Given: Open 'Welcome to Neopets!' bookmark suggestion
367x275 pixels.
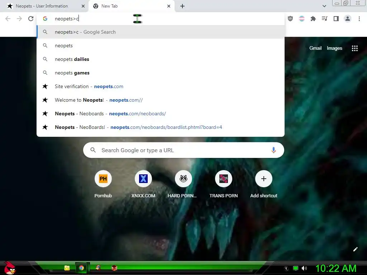Looking at the screenshot, I should point(161,100).
